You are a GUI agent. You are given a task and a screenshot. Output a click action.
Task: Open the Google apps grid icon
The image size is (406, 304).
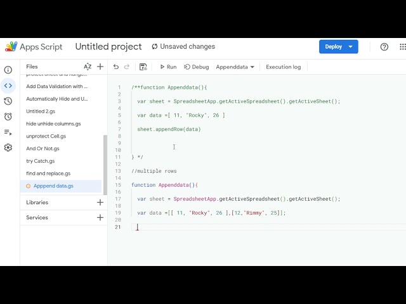point(402,47)
